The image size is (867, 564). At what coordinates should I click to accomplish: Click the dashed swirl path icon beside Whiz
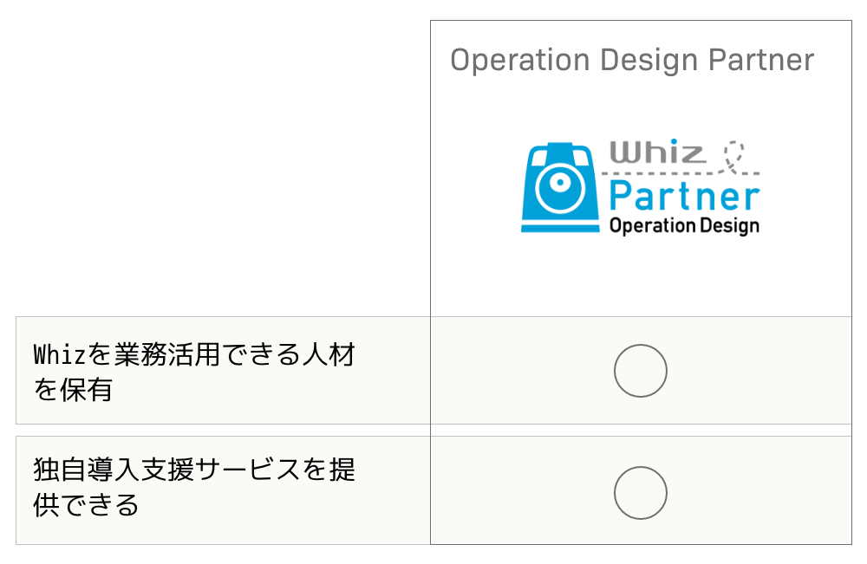(734, 155)
